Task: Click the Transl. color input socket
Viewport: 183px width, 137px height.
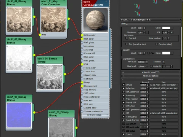Action: (x=82, y=68)
